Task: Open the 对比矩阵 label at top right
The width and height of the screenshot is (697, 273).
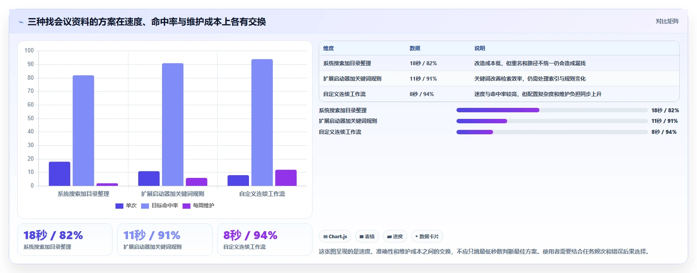Action: [667, 21]
